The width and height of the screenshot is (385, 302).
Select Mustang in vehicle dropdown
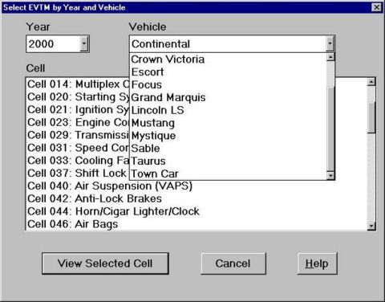[229, 123]
